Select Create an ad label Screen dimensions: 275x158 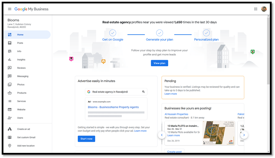23,129
